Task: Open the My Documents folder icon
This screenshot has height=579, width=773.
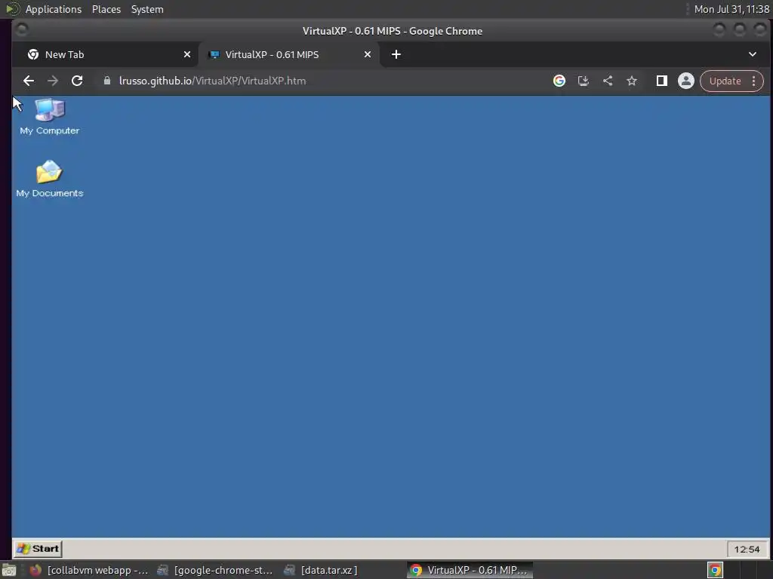Action: [x=49, y=179]
